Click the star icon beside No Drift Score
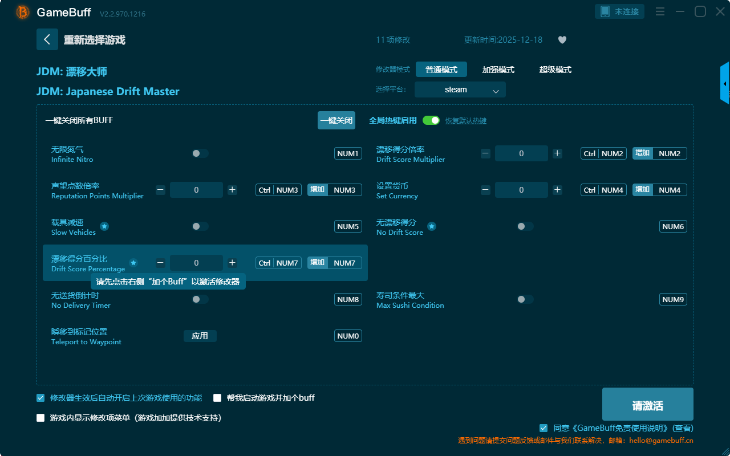730x456 pixels. [x=432, y=226]
